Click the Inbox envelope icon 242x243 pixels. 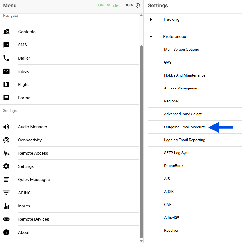pyautogui.click(x=6, y=71)
